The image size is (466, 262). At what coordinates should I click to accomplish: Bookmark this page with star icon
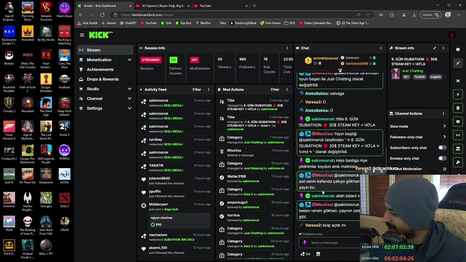pyautogui.click(x=368, y=15)
